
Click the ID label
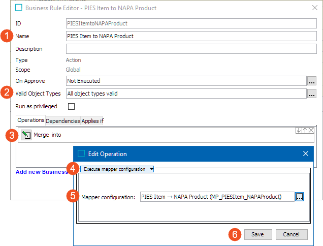(18, 23)
